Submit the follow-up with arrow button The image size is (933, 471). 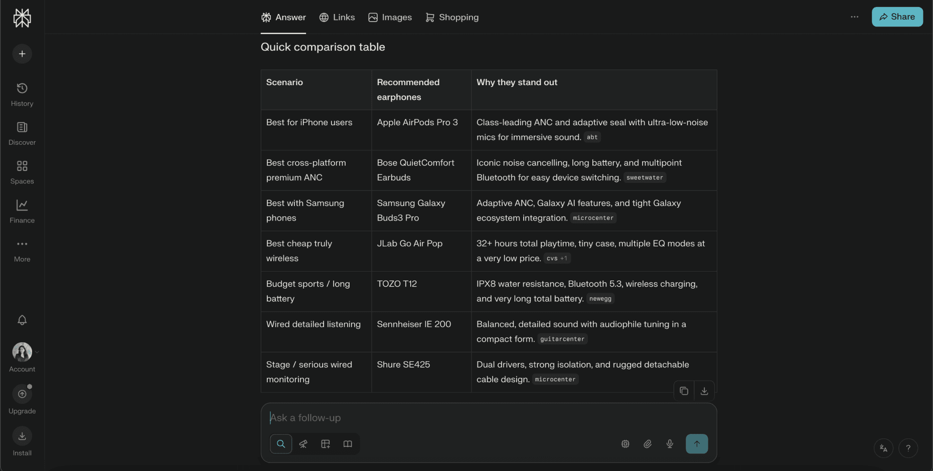697,444
